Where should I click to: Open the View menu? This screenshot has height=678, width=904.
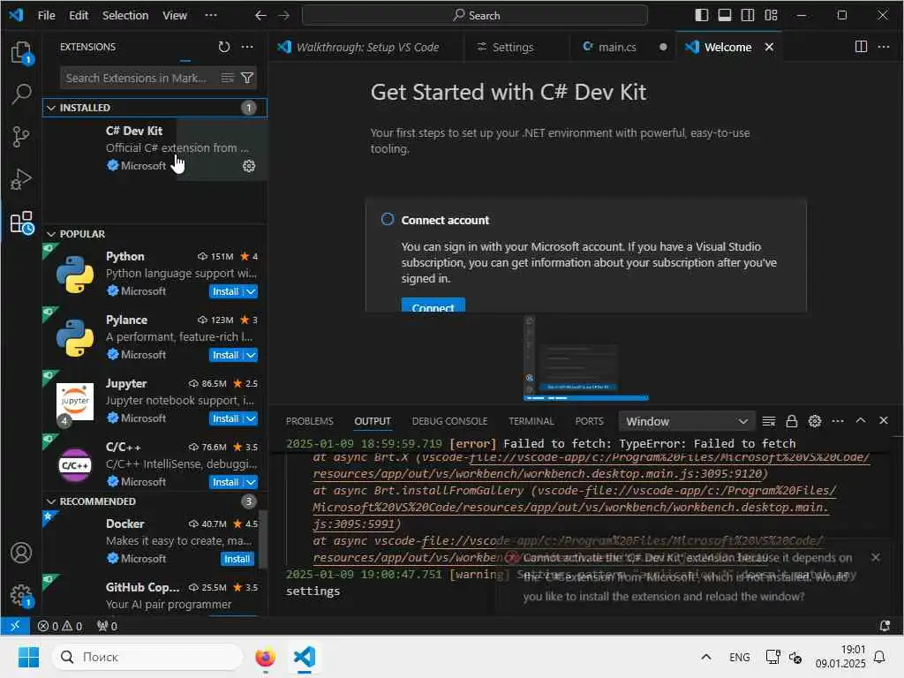coord(175,16)
